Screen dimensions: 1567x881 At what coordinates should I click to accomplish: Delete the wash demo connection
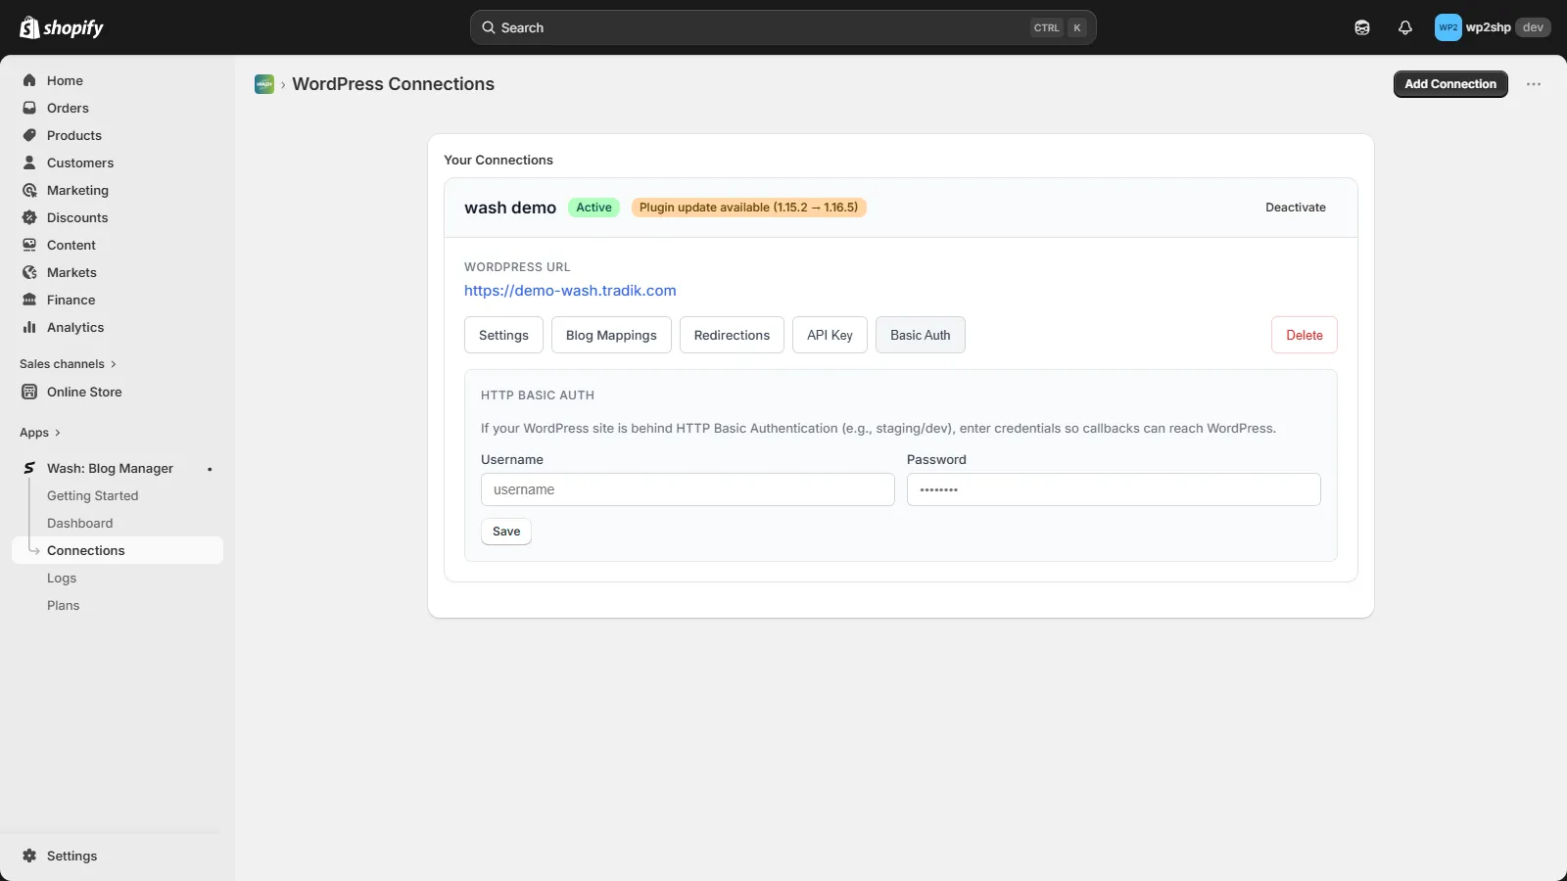pos(1305,335)
